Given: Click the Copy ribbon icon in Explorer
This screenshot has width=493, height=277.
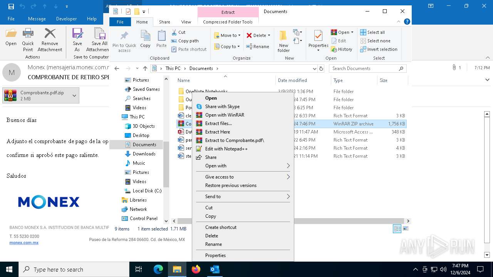Looking at the screenshot, I should point(145,39).
